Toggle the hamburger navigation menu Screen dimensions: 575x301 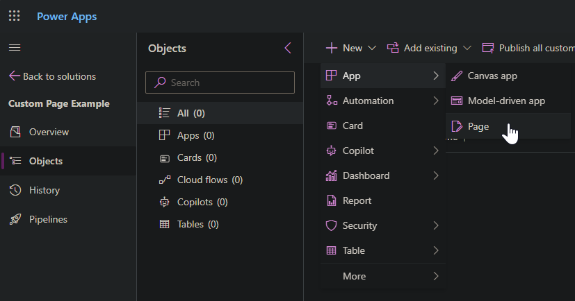tap(15, 48)
